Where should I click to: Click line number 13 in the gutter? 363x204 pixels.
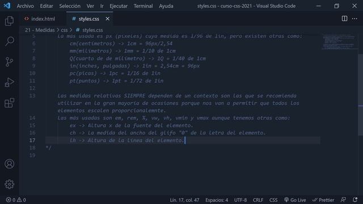coord(32,96)
